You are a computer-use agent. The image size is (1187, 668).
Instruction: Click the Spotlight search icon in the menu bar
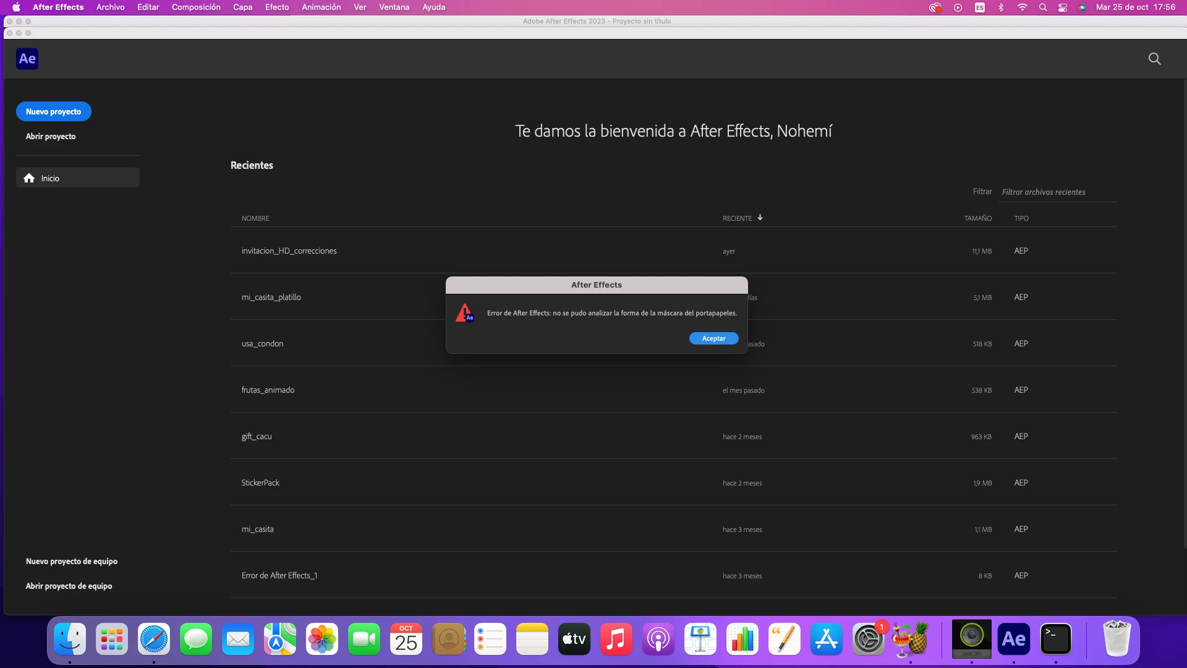tap(1042, 7)
